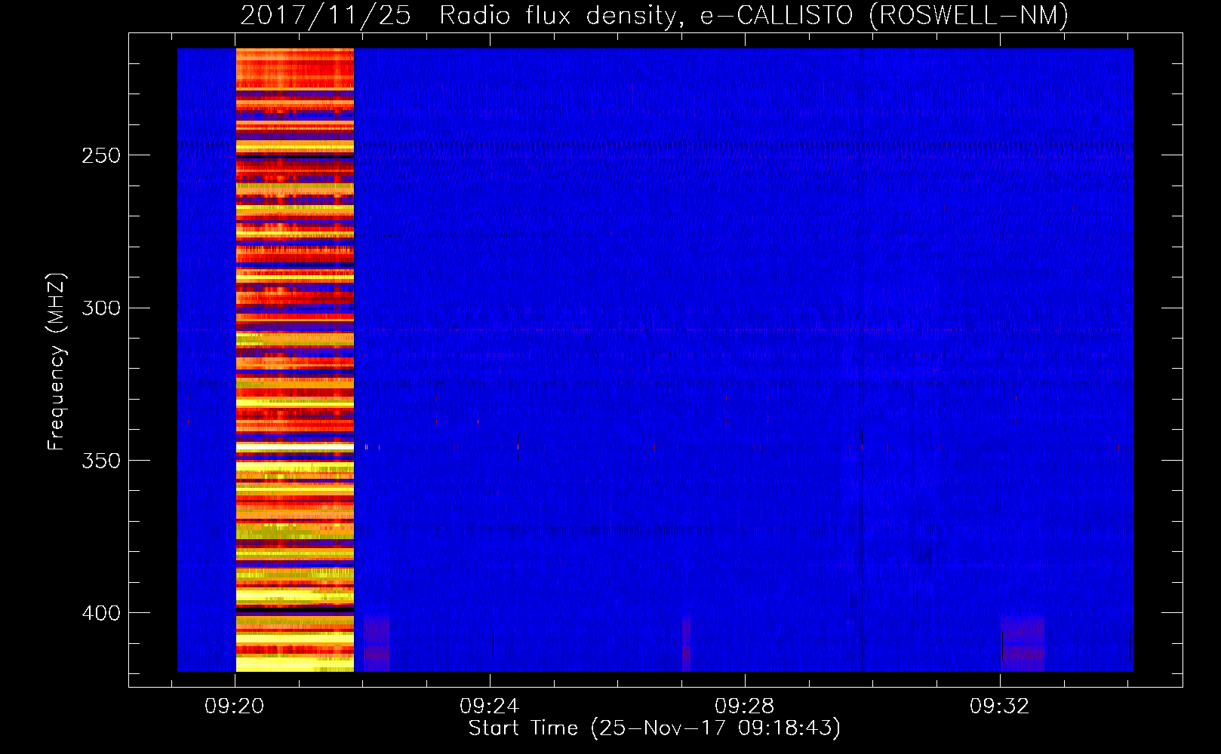
Task: Click the 'Start Time (25-Nov-17 09:18:43)' label
Action: pos(654,728)
